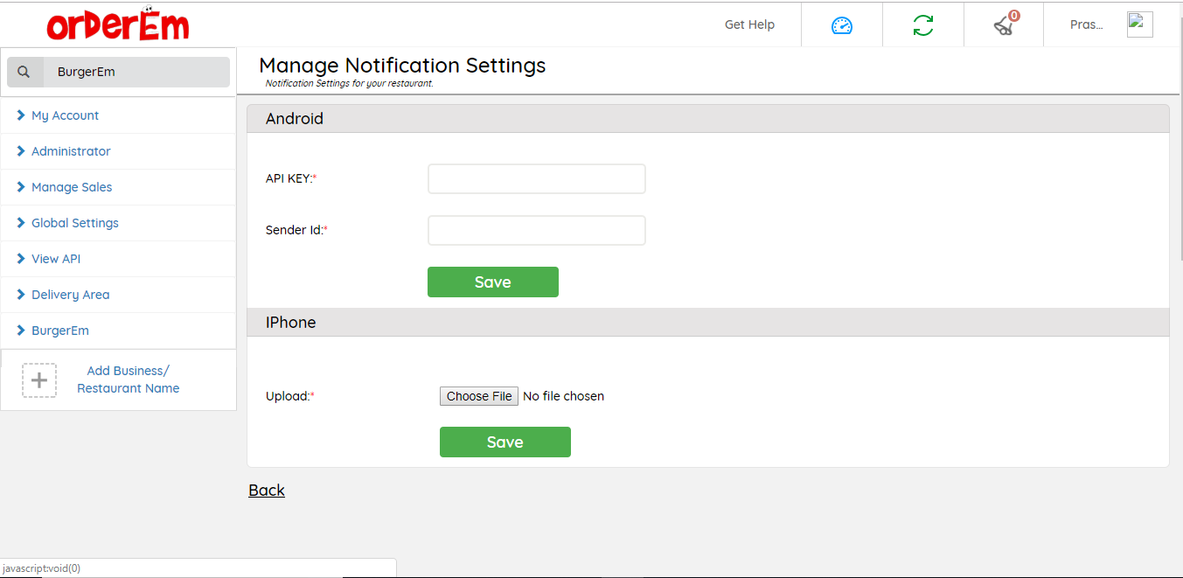Image resolution: width=1183 pixels, height=578 pixels.
Task: Click the OrderEm logo
Action: 118,25
